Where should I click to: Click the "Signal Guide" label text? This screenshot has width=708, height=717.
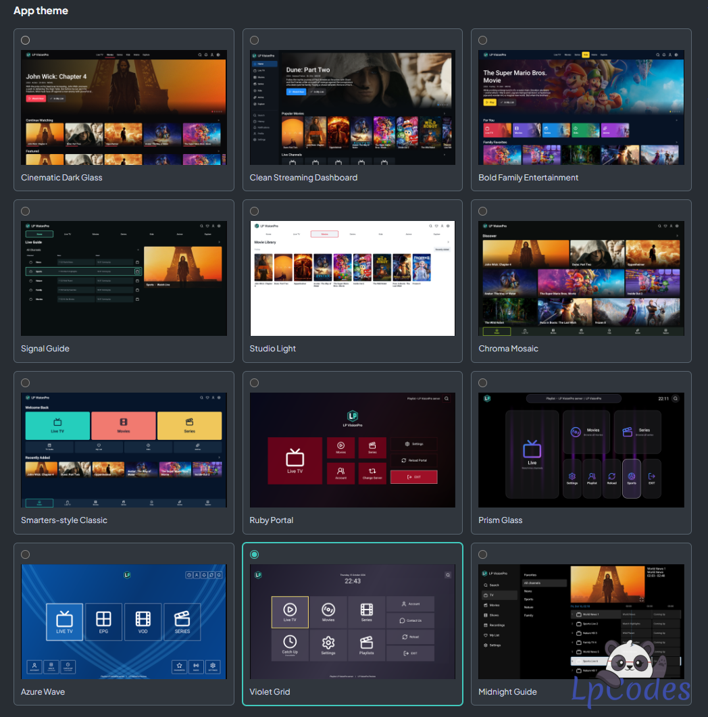45,349
